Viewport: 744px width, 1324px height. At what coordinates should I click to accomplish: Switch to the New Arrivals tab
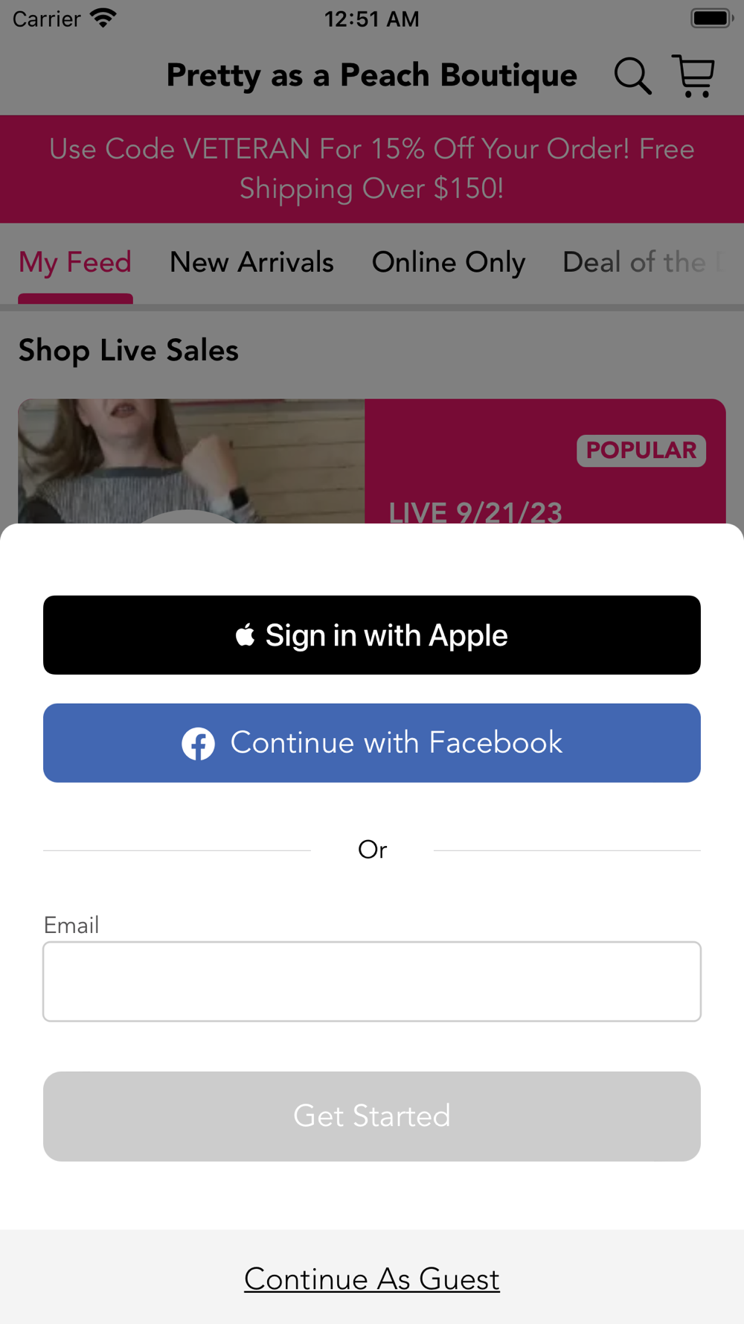(251, 263)
